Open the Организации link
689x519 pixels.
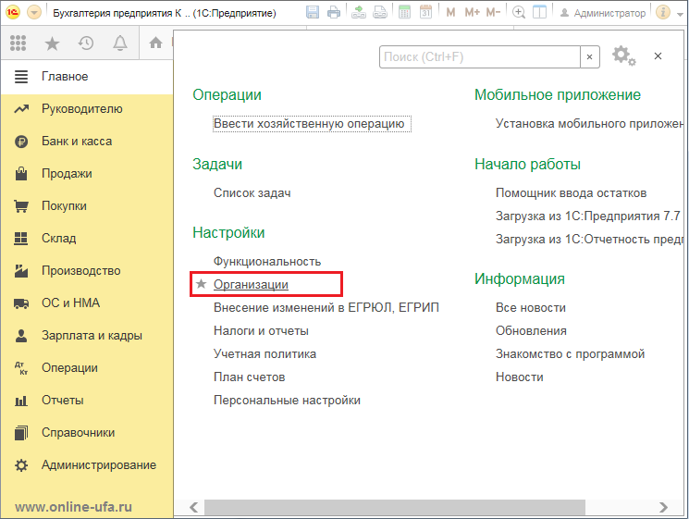pyautogui.click(x=251, y=285)
